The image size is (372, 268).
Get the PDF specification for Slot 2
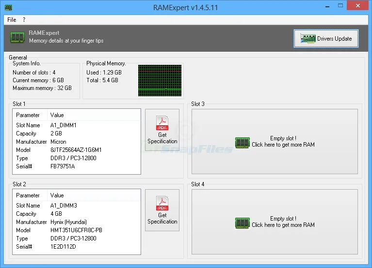[x=162, y=210]
